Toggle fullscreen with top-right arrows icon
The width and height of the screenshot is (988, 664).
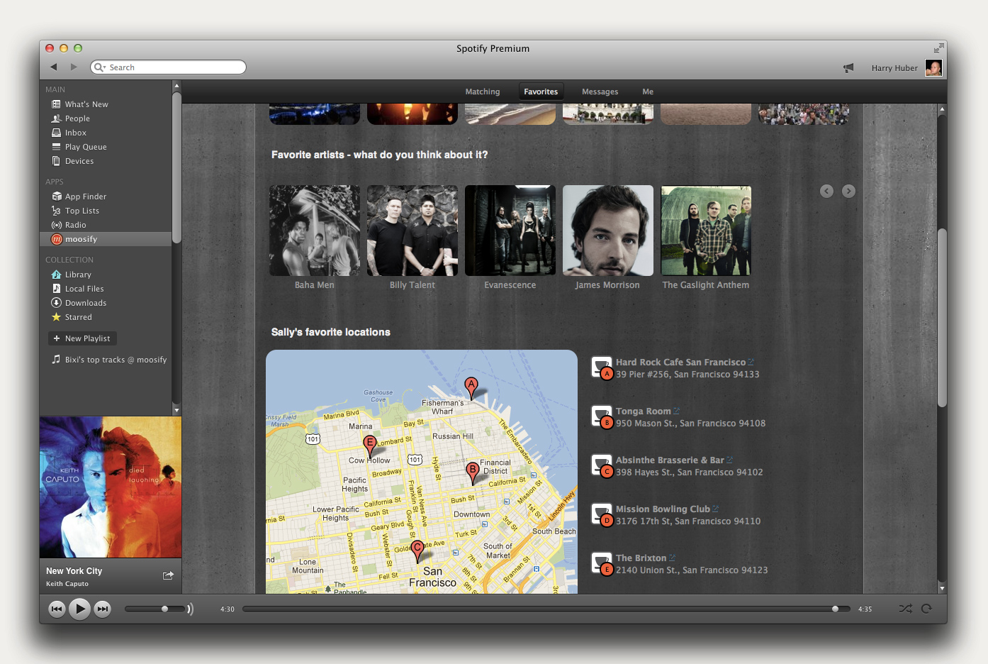point(938,48)
